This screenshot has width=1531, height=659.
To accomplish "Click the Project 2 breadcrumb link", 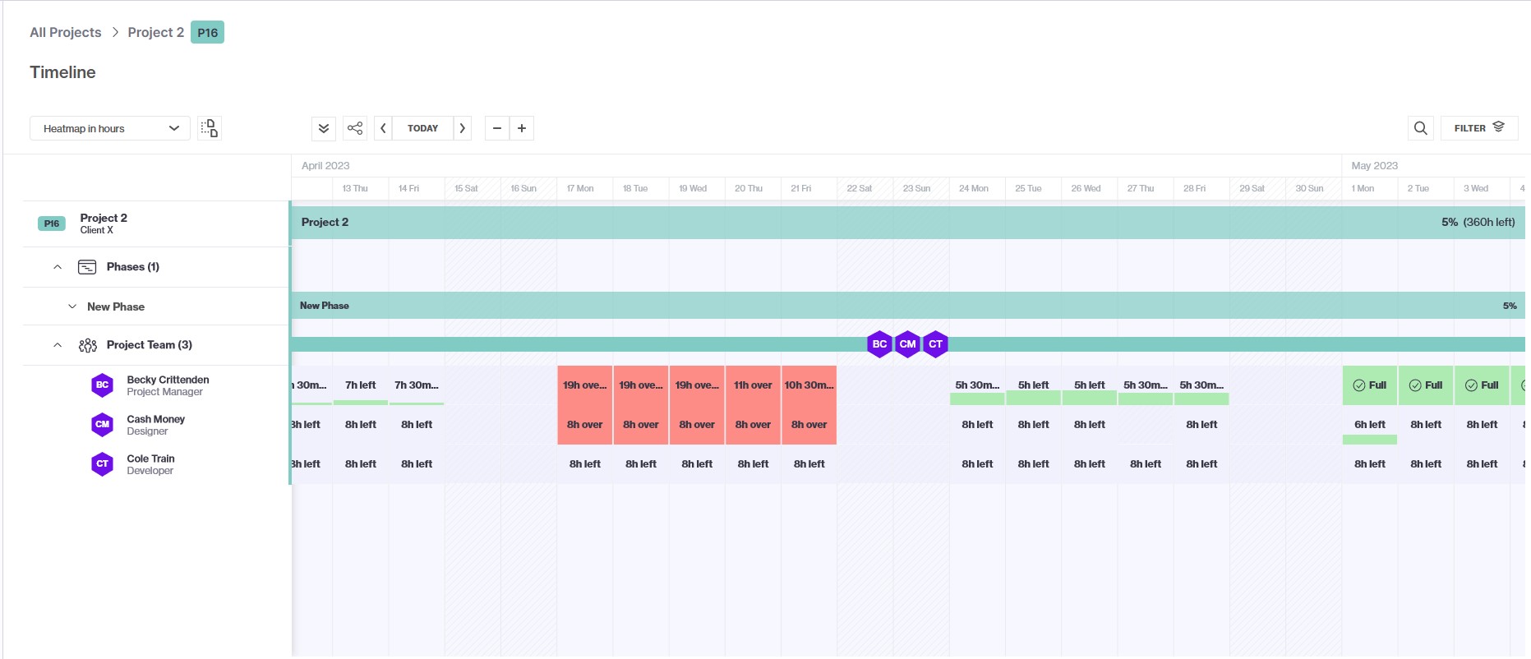I will (156, 32).
